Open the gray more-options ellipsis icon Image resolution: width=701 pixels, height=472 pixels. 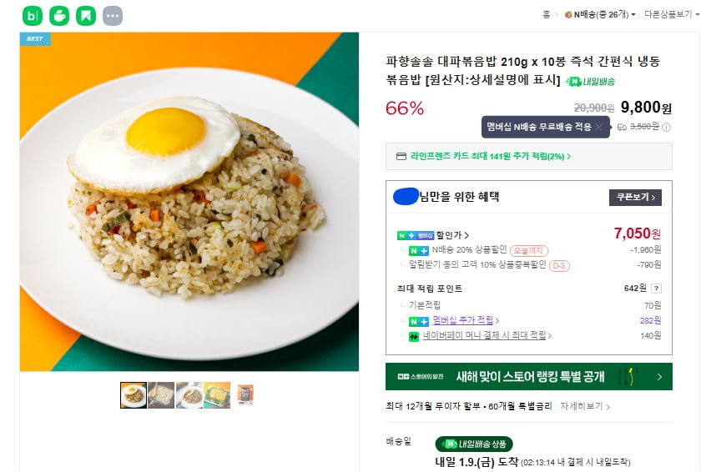pos(113,15)
